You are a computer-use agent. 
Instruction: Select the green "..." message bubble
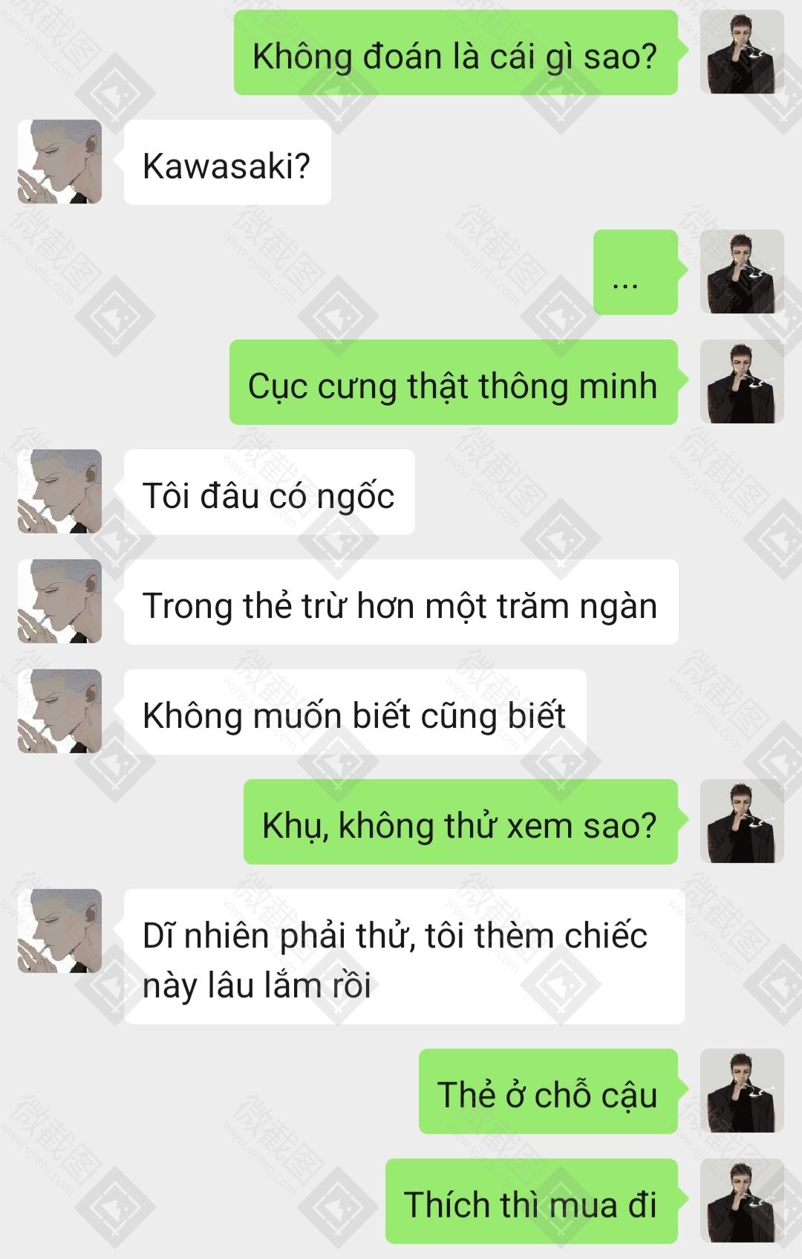click(x=636, y=273)
